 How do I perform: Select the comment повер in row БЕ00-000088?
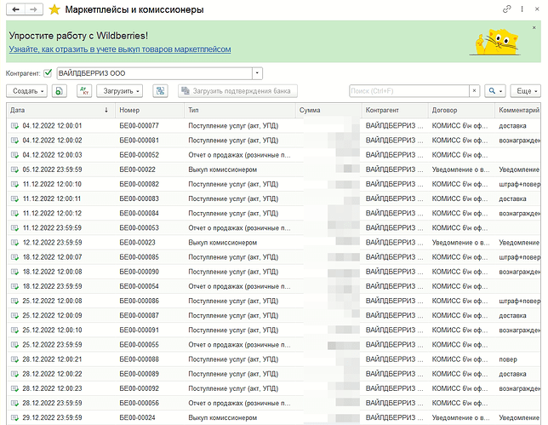508,359
